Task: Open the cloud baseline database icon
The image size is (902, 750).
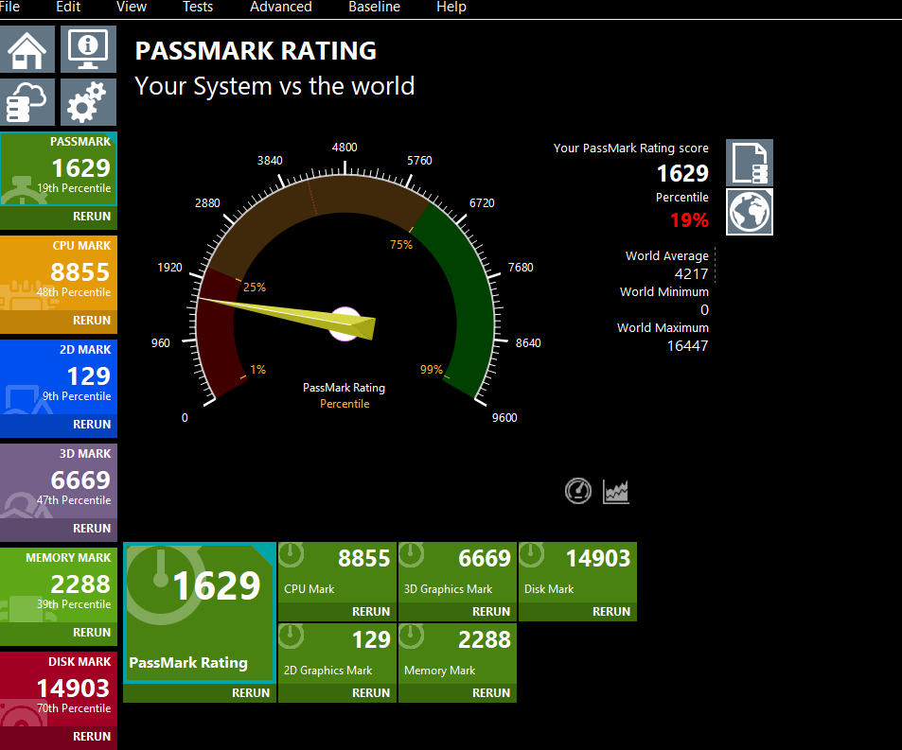Action: click(x=27, y=102)
